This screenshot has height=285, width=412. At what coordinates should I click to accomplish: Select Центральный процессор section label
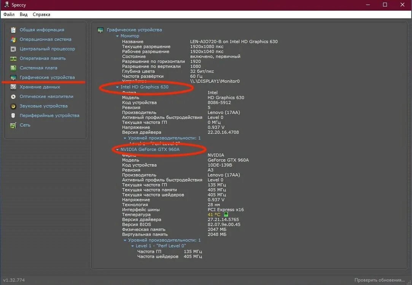coord(47,49)
